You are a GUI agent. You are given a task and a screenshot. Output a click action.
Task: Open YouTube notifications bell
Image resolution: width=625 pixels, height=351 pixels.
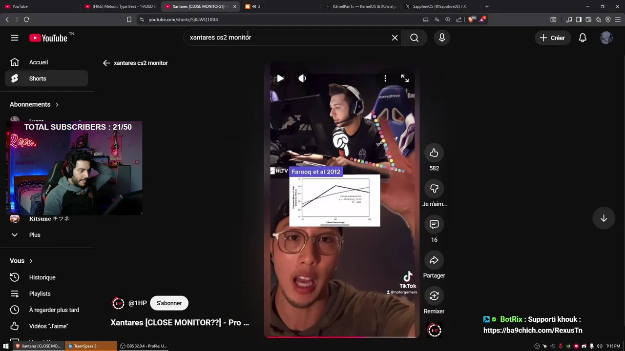(x=583, y=38)
